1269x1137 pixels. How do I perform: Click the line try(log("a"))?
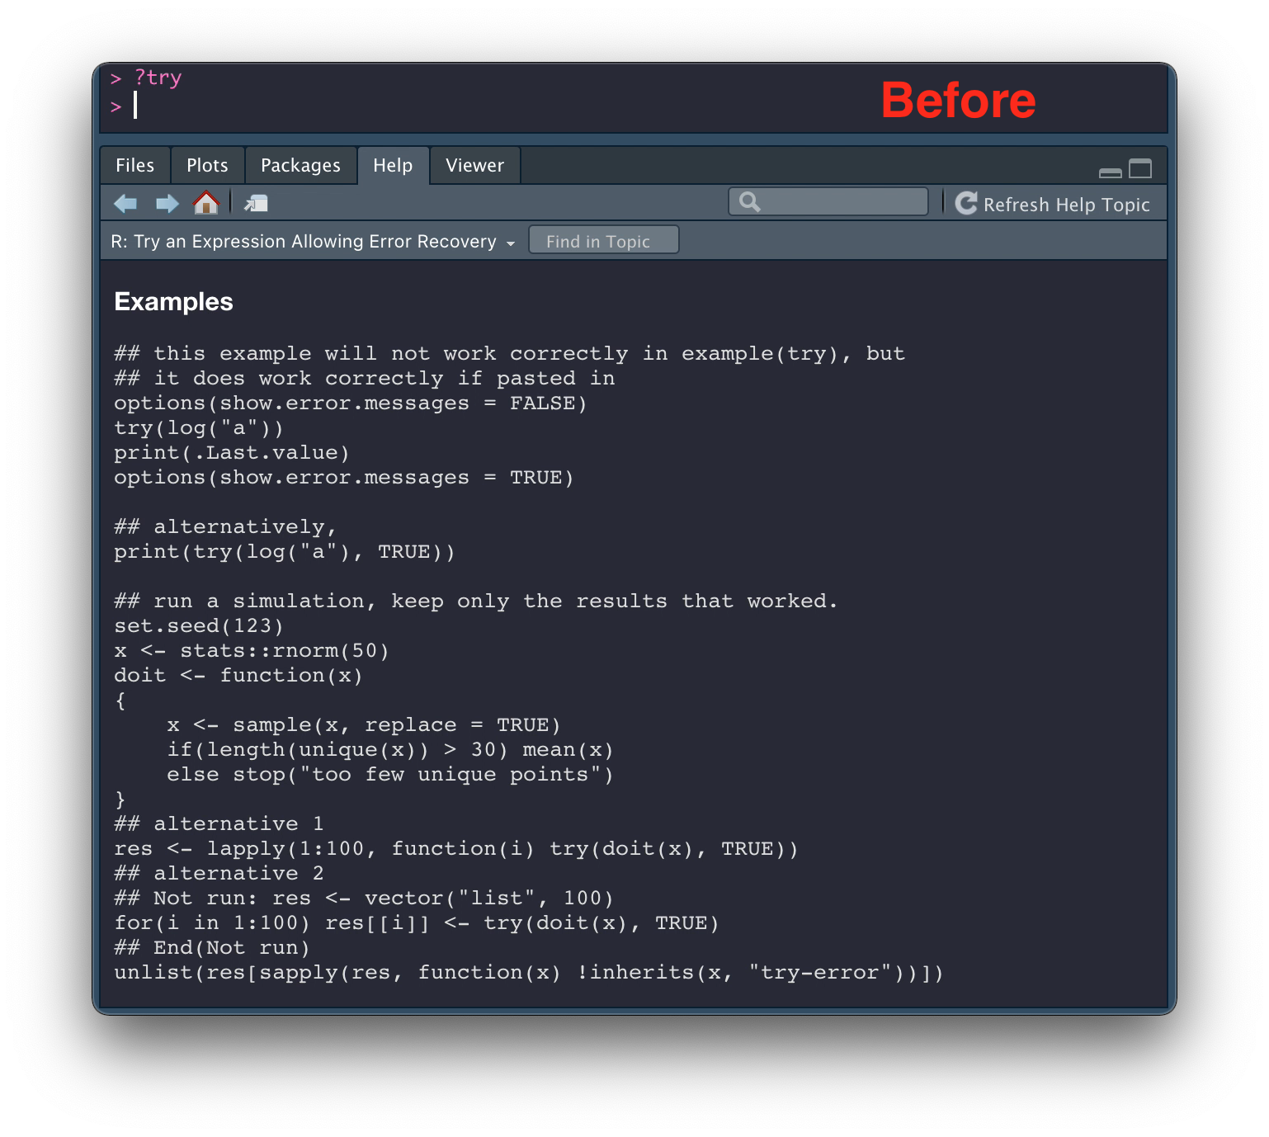tap(199, 428)
